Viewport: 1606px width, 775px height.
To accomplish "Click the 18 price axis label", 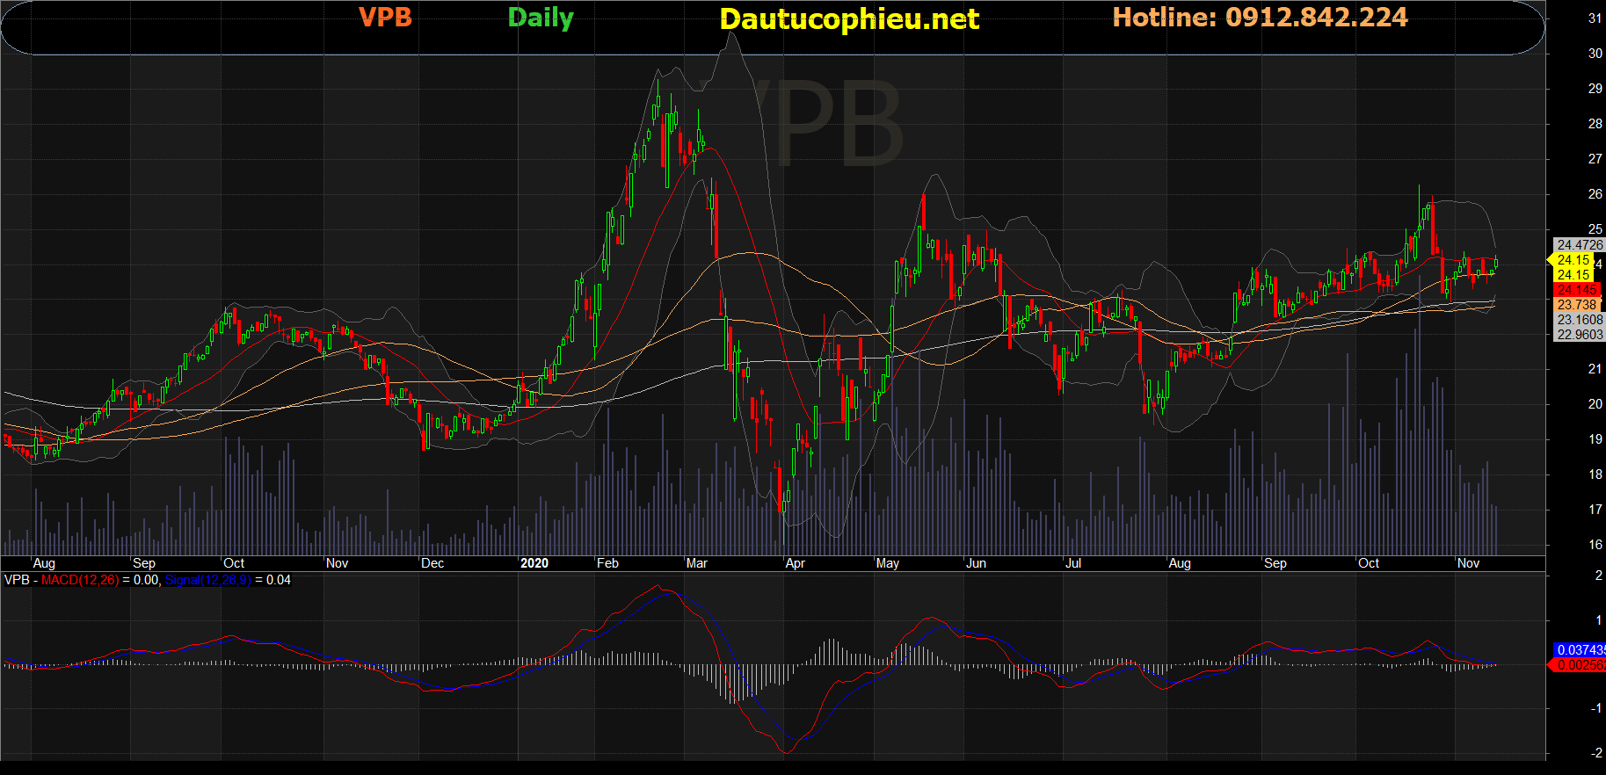I will tap(1595, 474).
